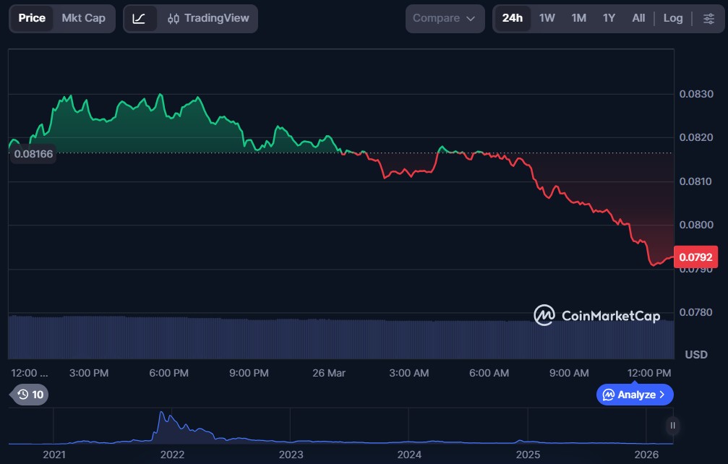Viewport: 728px width, 464px height.
Task: Show All time price history
Action: [638, 18]
